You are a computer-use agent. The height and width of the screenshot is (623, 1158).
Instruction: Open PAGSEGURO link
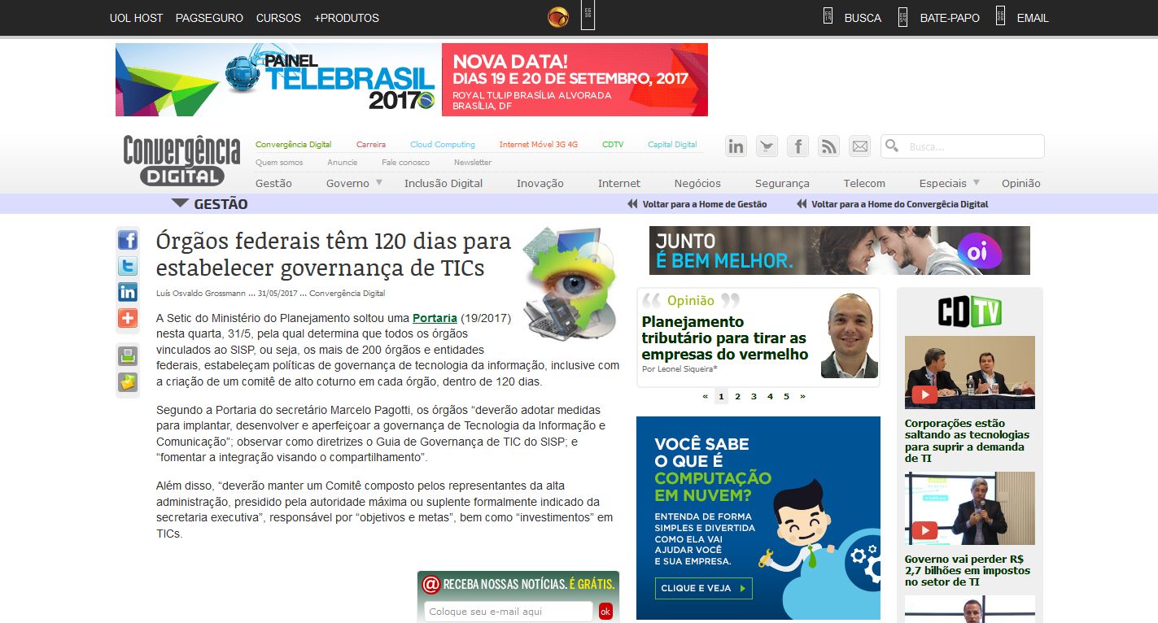click(x=209, y=18)
